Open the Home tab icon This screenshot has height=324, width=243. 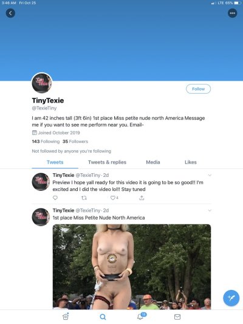tap(66, 316)
